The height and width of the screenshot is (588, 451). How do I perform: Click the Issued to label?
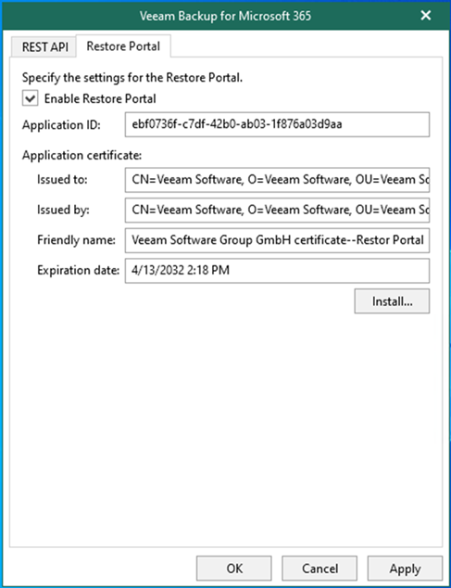[x=62, y=180]
